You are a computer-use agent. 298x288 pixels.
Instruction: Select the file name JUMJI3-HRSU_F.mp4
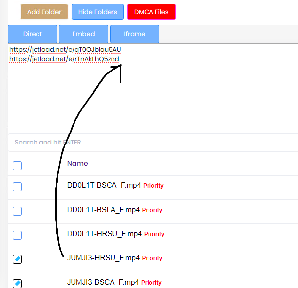click(103, 258)
